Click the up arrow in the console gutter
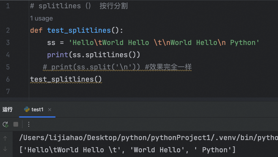Screen dimensions: 278x157 click(x=5, y=138)
